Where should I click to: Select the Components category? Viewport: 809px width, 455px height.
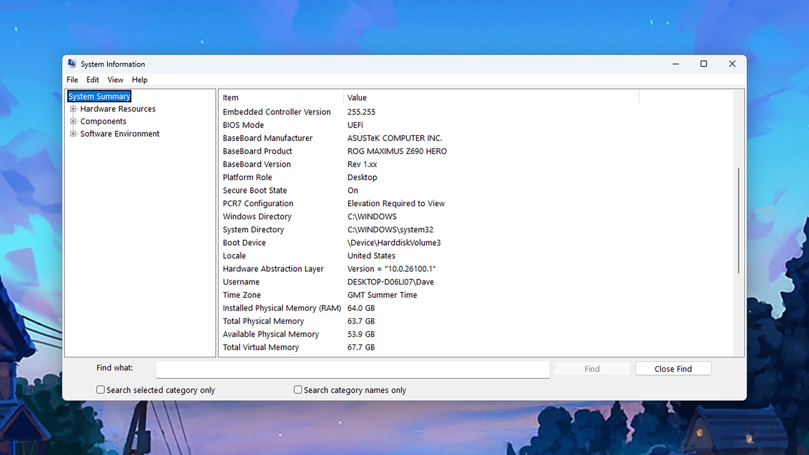point(103,121)
